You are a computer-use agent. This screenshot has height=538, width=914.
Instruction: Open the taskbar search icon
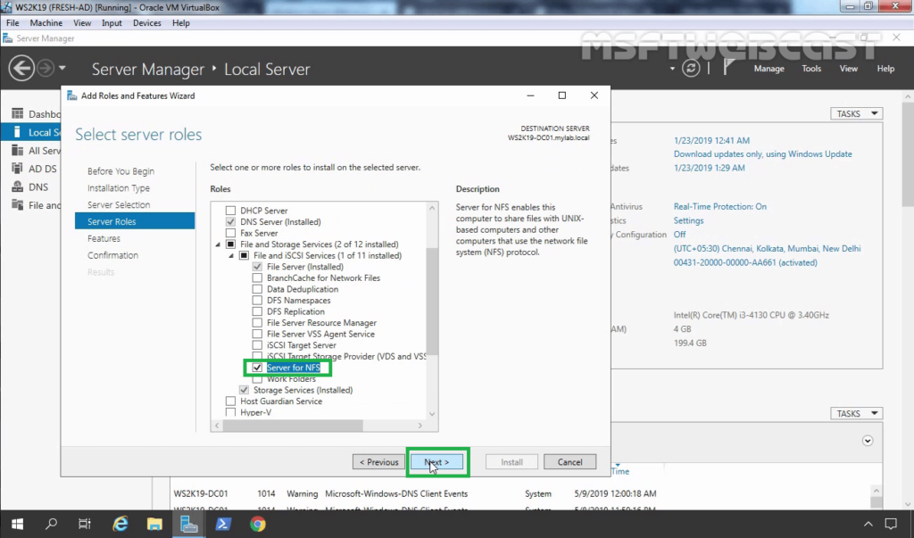coord(51,524)
